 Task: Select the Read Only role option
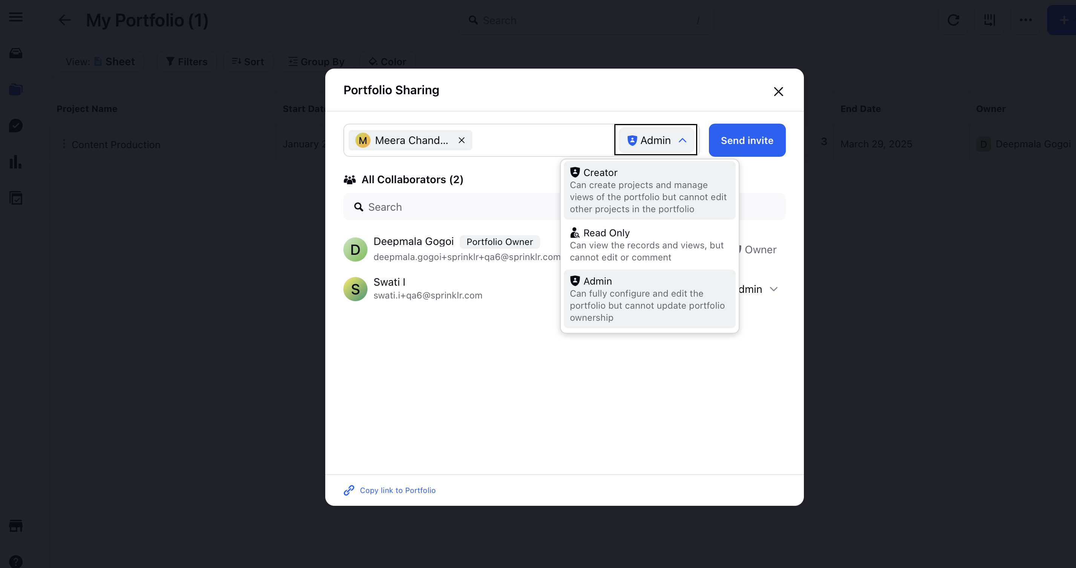click(x=649, y=245)
